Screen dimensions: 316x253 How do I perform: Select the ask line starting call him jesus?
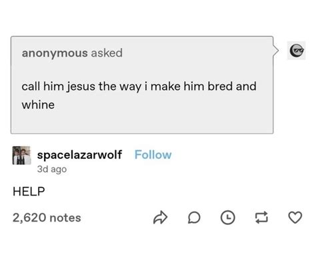[139, 86]
